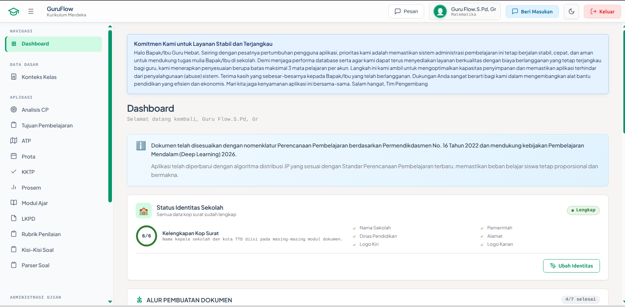Click the Parser Soal clipboard icon
This screenshot has width=625, height=307.
[14, 265]
